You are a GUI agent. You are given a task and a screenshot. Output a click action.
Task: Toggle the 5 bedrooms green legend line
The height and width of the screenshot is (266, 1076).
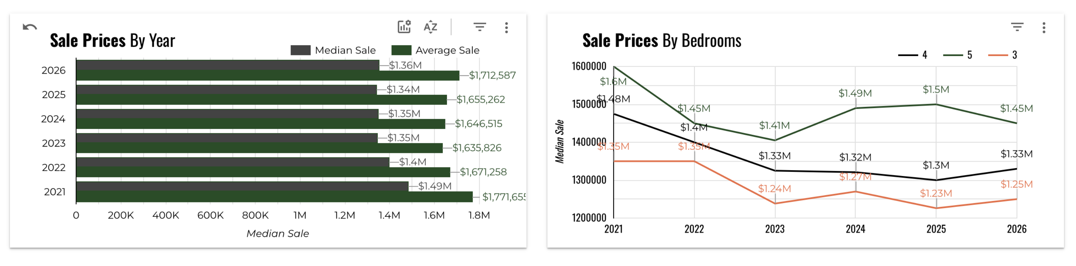953,55
